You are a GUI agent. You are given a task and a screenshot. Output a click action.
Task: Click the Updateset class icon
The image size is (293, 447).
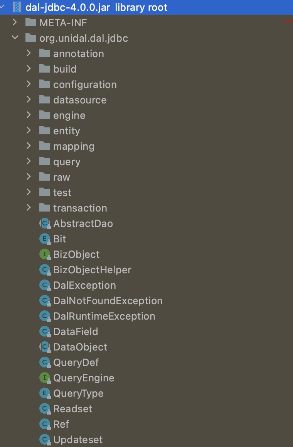(x=45, y=440)
